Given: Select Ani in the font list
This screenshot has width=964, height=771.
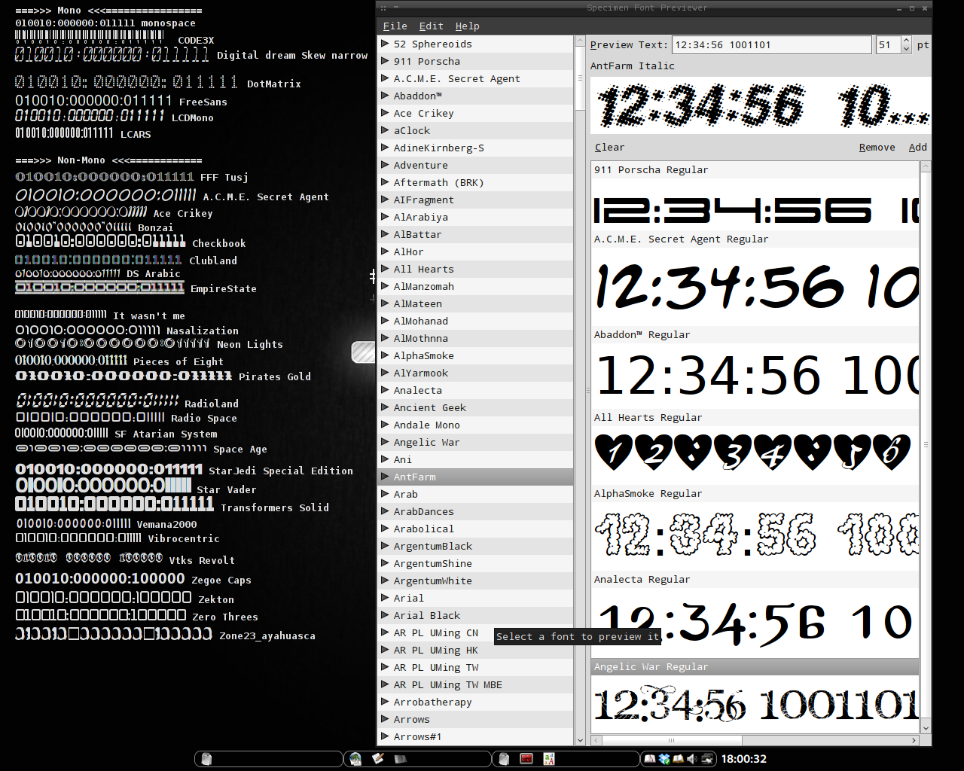Looking at the screenshot, I should pyautogui.click(x=475, y=459).
